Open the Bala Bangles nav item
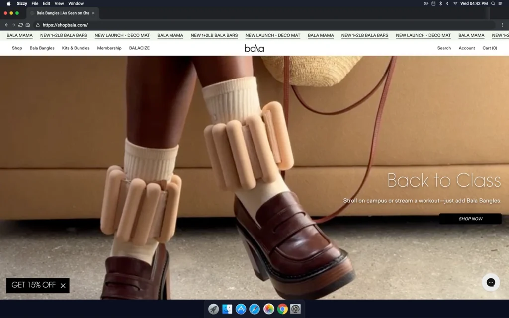The width and height of the screenshot is (509, 318). tap(42, 48)
